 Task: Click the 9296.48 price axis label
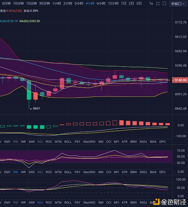[x=180, y=65]
